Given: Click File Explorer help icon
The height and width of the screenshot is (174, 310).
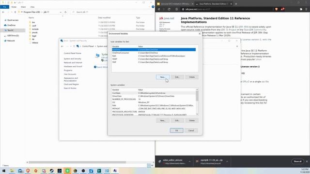Looking at the screenshot, I should [153, 7].
